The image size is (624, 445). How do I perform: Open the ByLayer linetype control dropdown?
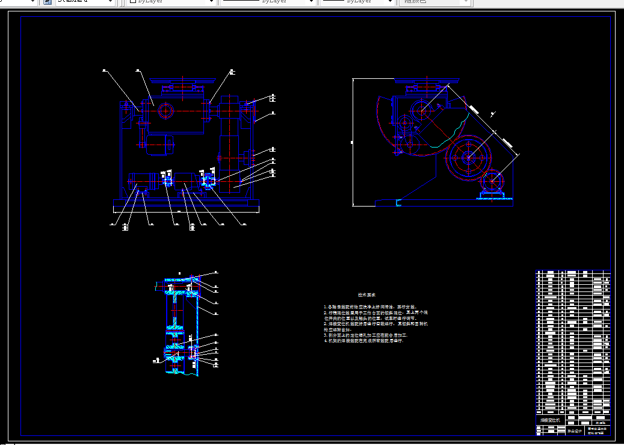click(x=311, y=2)
